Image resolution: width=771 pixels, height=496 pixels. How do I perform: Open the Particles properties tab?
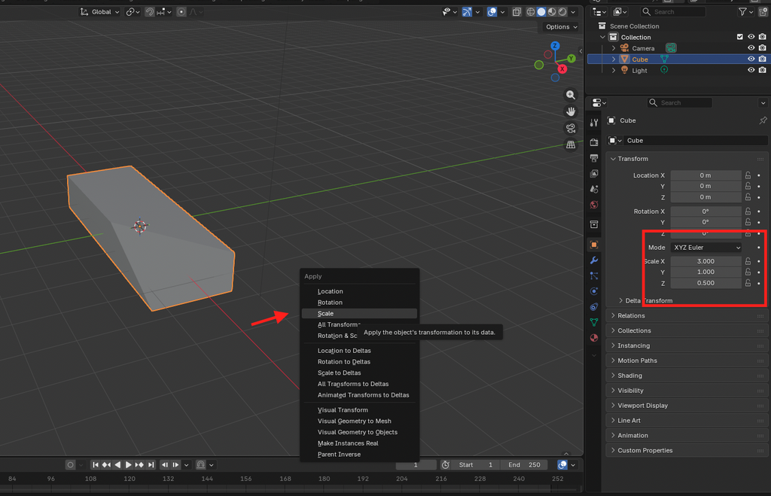[x=594, y=275]
